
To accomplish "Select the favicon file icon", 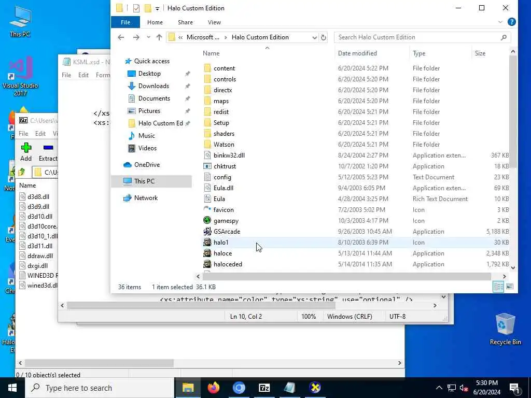I will point(207,210).
